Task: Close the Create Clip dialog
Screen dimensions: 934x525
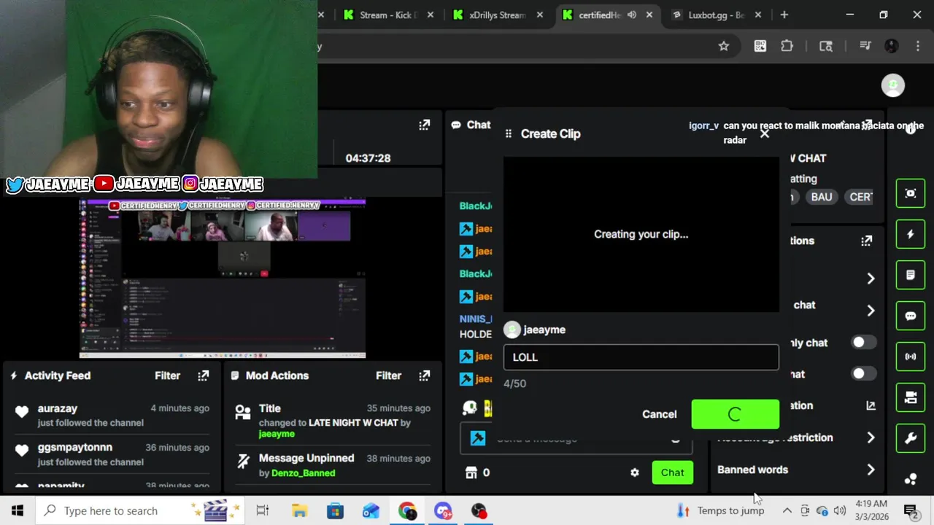Action: pyautogui.click(x=764, y=134)
